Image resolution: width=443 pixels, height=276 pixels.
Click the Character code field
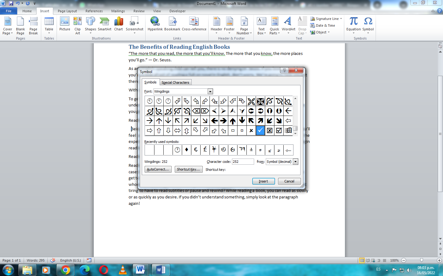(243, 162)
